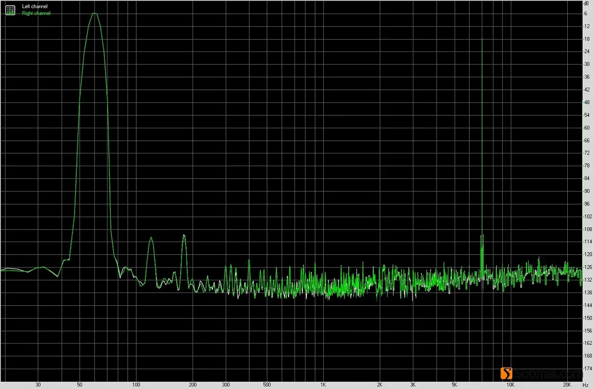594x389 pixels.
Task: Click the "-36" dB scale value
Action: pyautogui.click(x=587, y=77)
